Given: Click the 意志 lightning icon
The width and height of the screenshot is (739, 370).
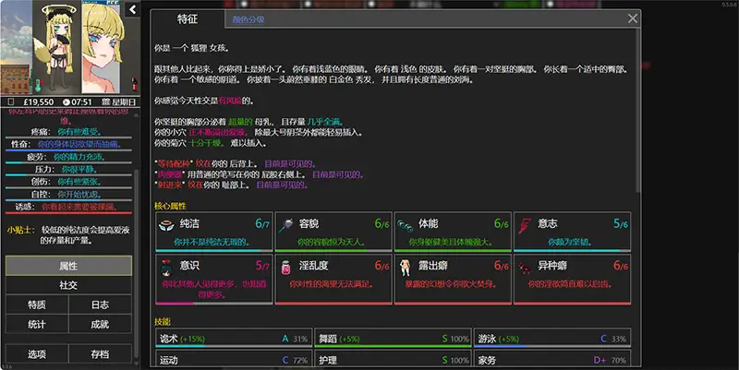Looking at the screenshot, I should pos(524,225).
